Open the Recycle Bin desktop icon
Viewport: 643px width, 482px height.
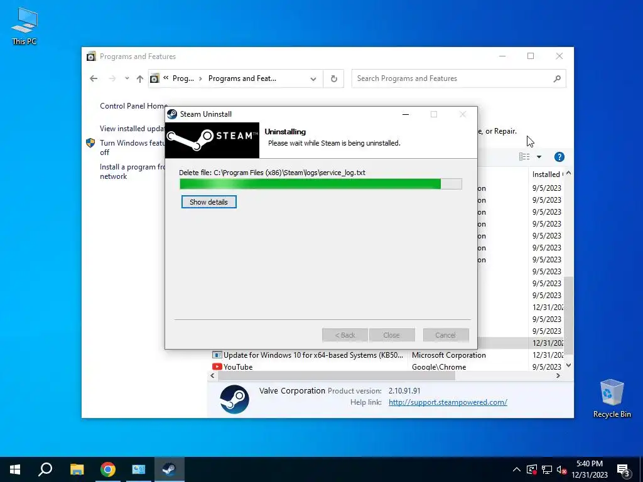click(x=612, y=399)
